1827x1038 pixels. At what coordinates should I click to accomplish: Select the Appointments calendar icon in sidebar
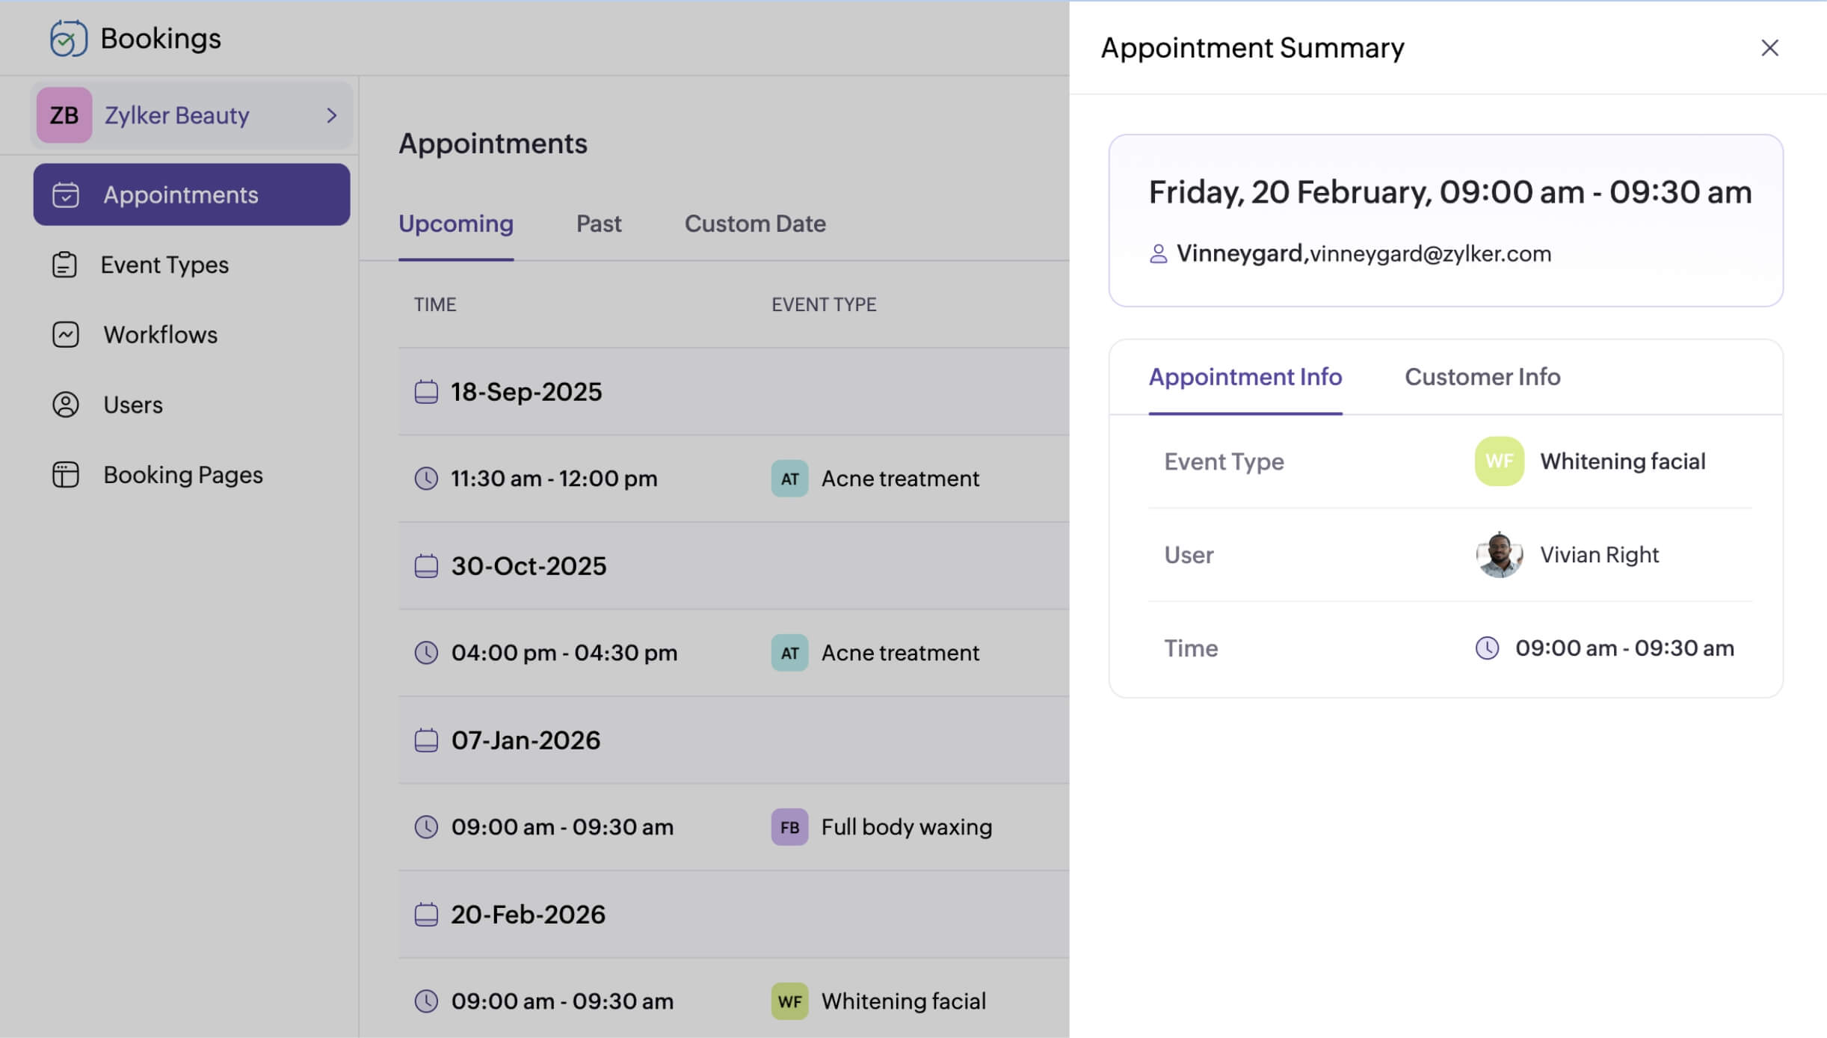coord(66,194)
